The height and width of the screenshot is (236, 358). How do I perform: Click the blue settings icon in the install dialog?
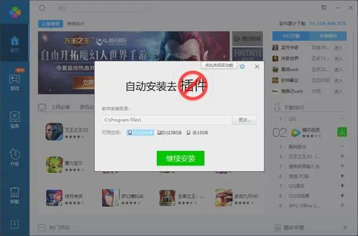click(242, 67)
